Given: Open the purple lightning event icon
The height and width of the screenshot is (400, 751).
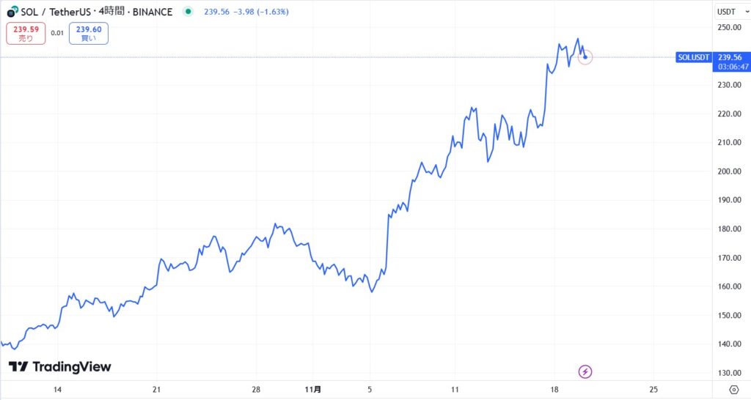Looking at the screenshot, I should pos(585,371).
